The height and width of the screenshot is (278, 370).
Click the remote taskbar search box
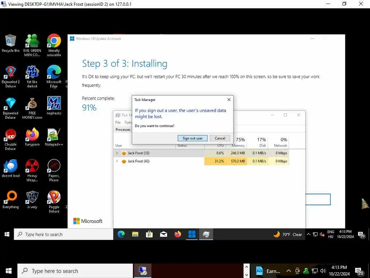point(64,234)
